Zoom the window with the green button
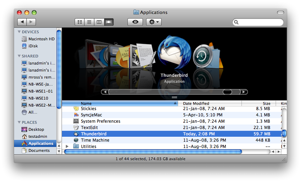 coord(34,13)
